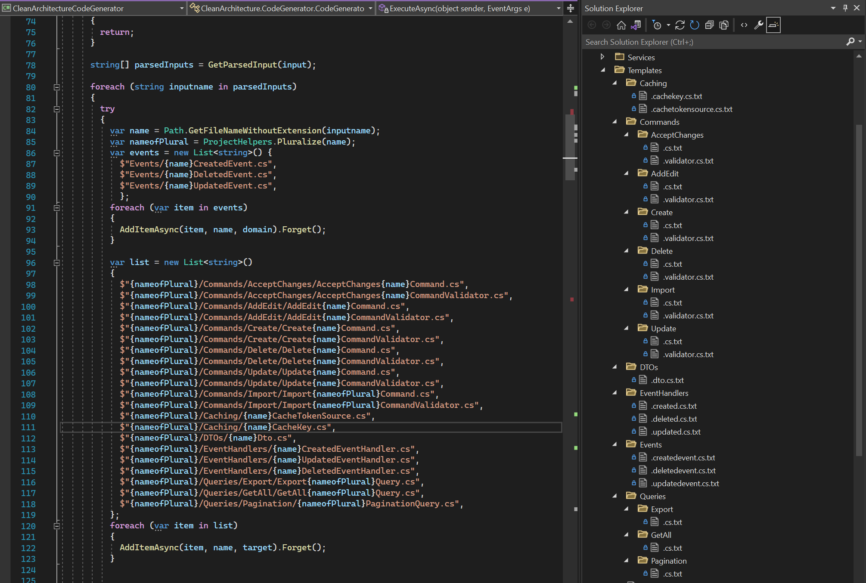This screenshot has width=866, height=583.
Task: Click Sync with Active Document icon
Action: coord(680,25)
